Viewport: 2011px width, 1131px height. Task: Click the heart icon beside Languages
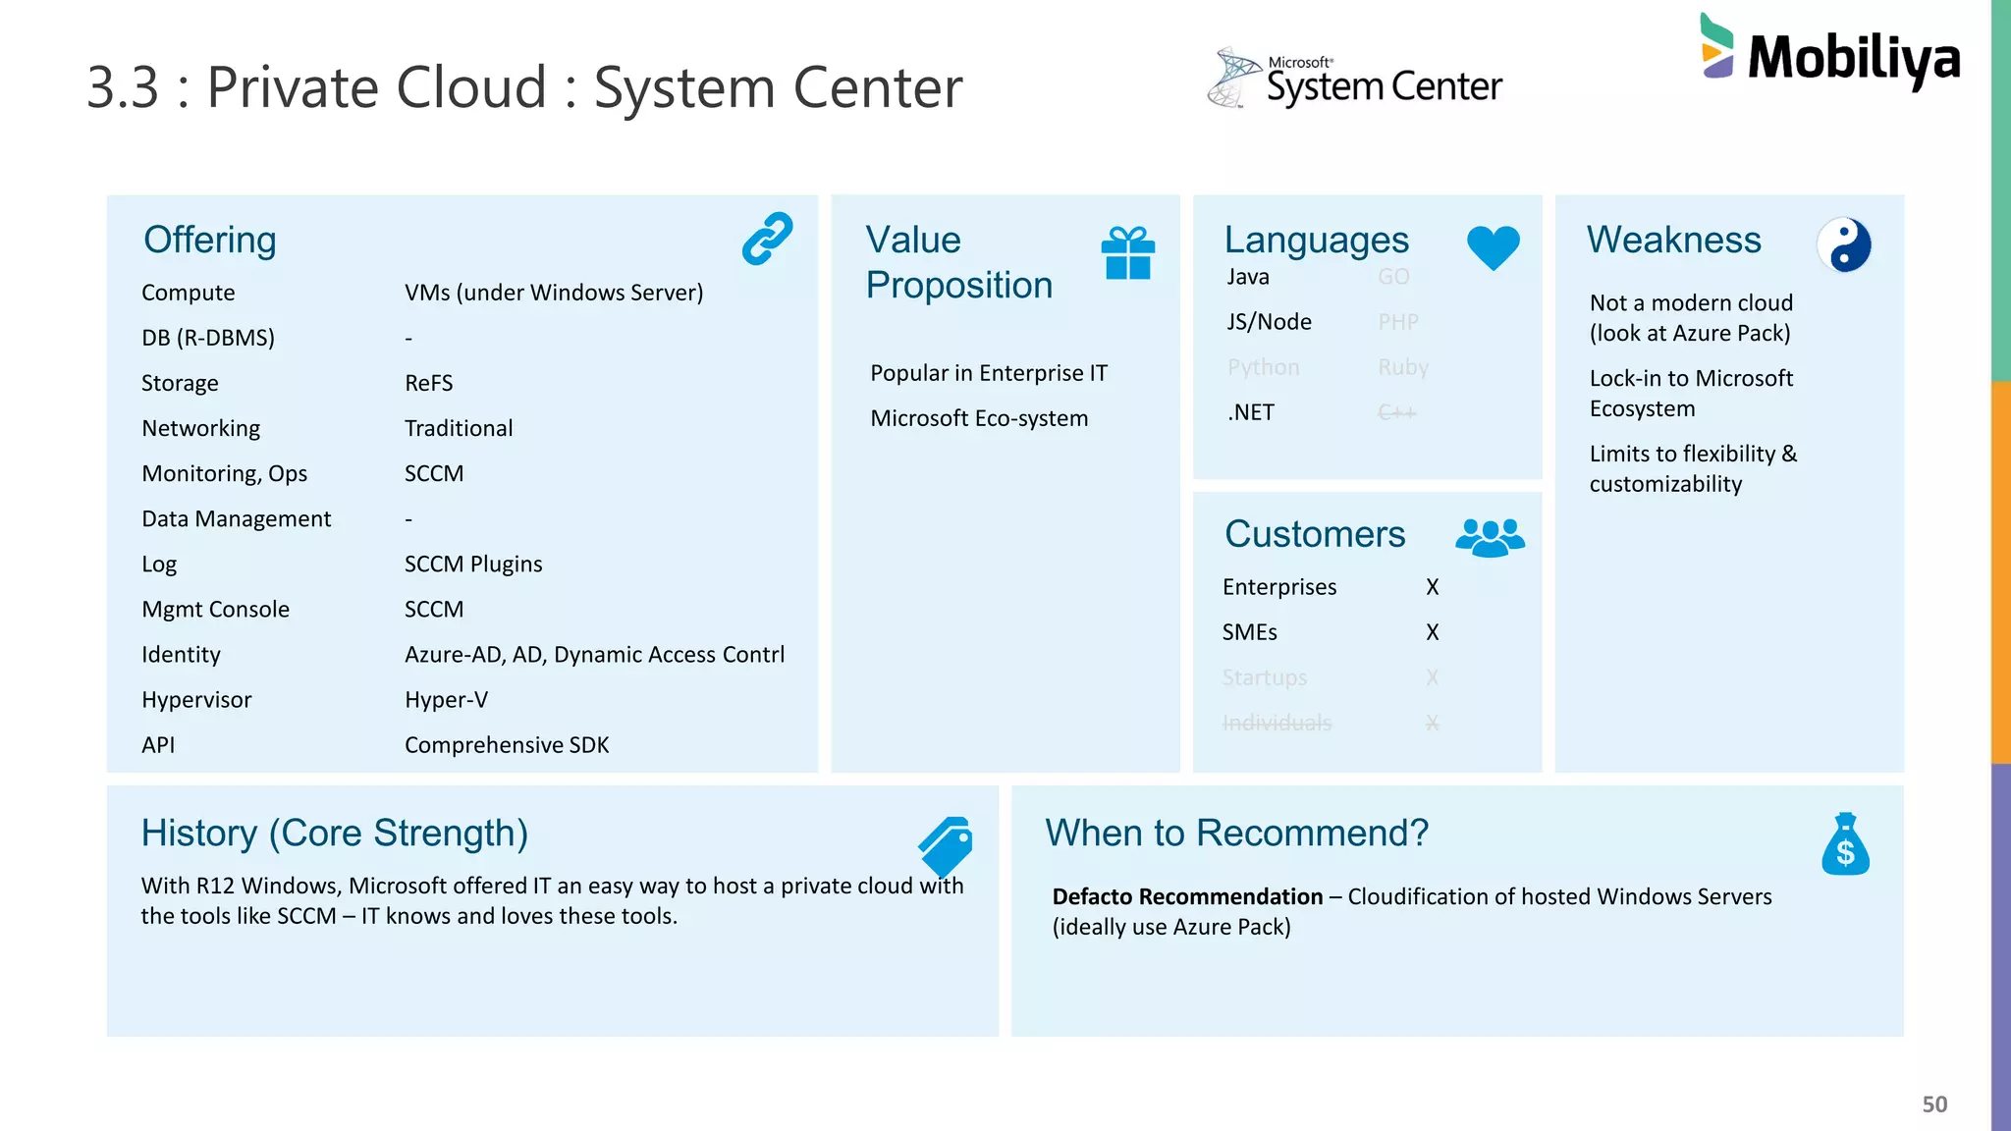tap(1493, 247)
